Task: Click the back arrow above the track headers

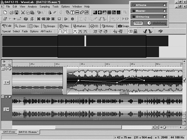Action: point(4,61)
